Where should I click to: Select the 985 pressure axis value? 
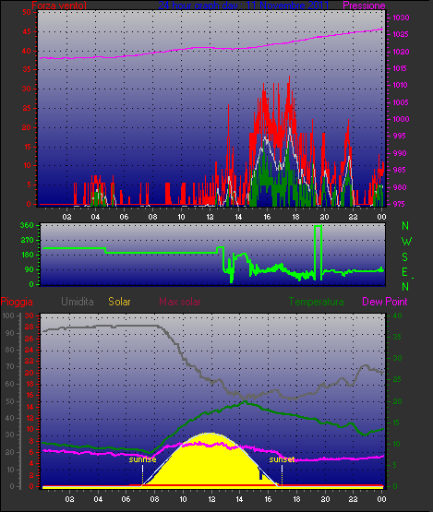tap(401, 170)
